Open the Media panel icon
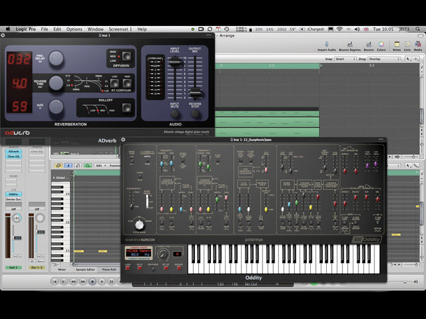This screenshot has width=426, height=319. [x=418, y=45]
